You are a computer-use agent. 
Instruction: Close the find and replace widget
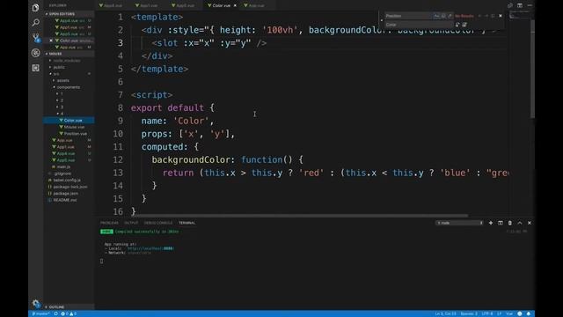point(501,16)
